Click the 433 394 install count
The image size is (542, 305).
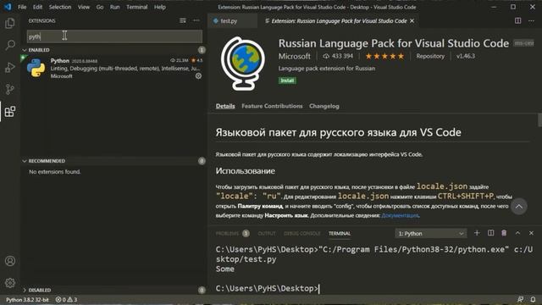338,56
